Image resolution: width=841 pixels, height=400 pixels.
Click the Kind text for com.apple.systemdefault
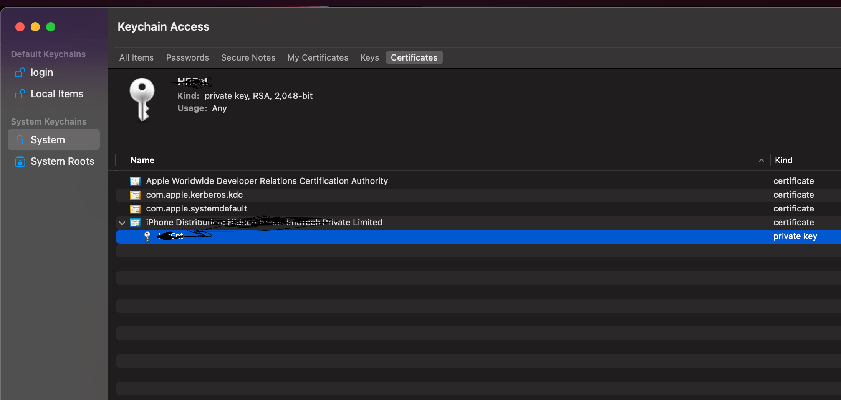tap(793, 208)
